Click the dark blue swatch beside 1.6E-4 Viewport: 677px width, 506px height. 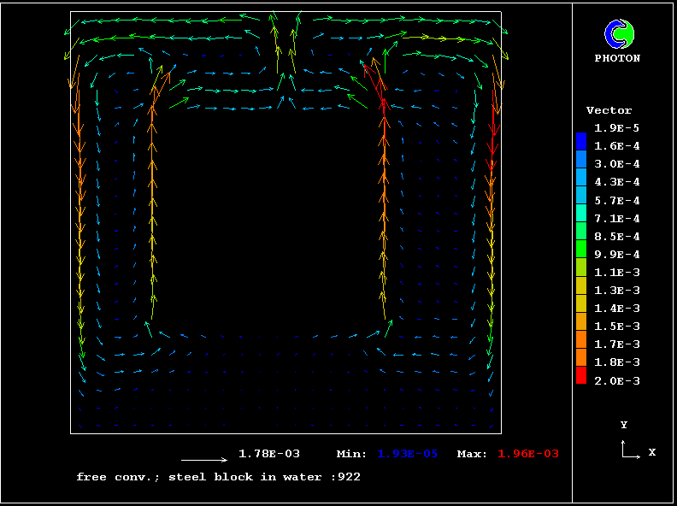581,142
